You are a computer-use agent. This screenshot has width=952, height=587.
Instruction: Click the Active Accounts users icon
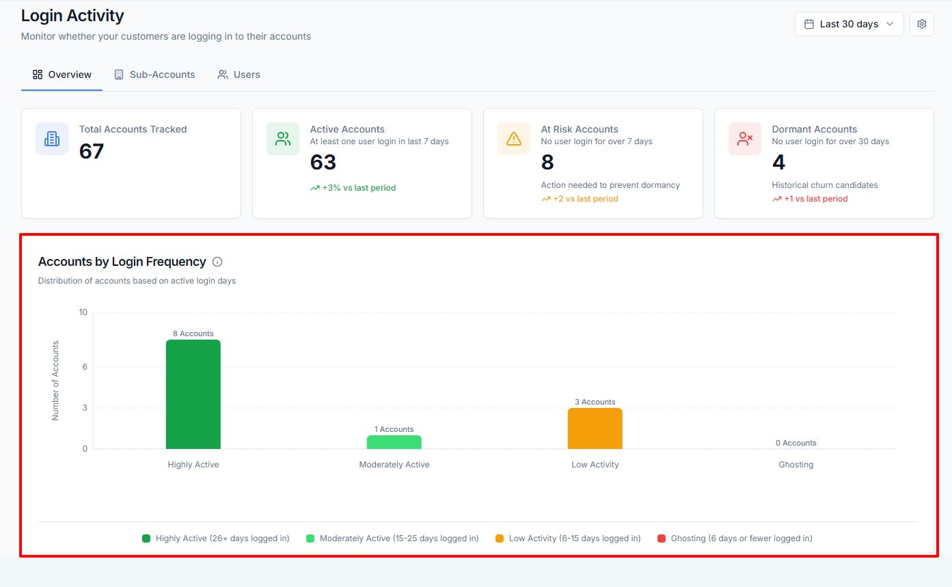tap(283, 139)
